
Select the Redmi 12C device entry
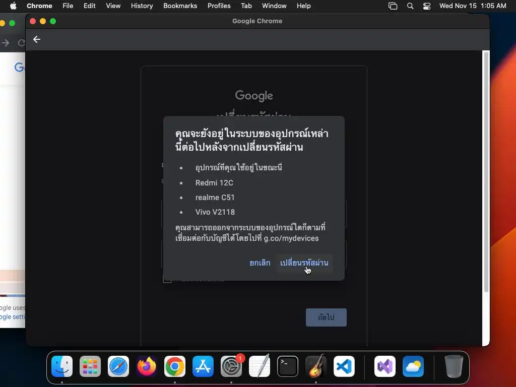click(x=214, y=182)
